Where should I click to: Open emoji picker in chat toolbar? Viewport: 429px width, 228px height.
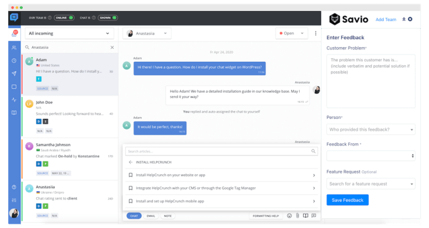click(x=289, y=216)
